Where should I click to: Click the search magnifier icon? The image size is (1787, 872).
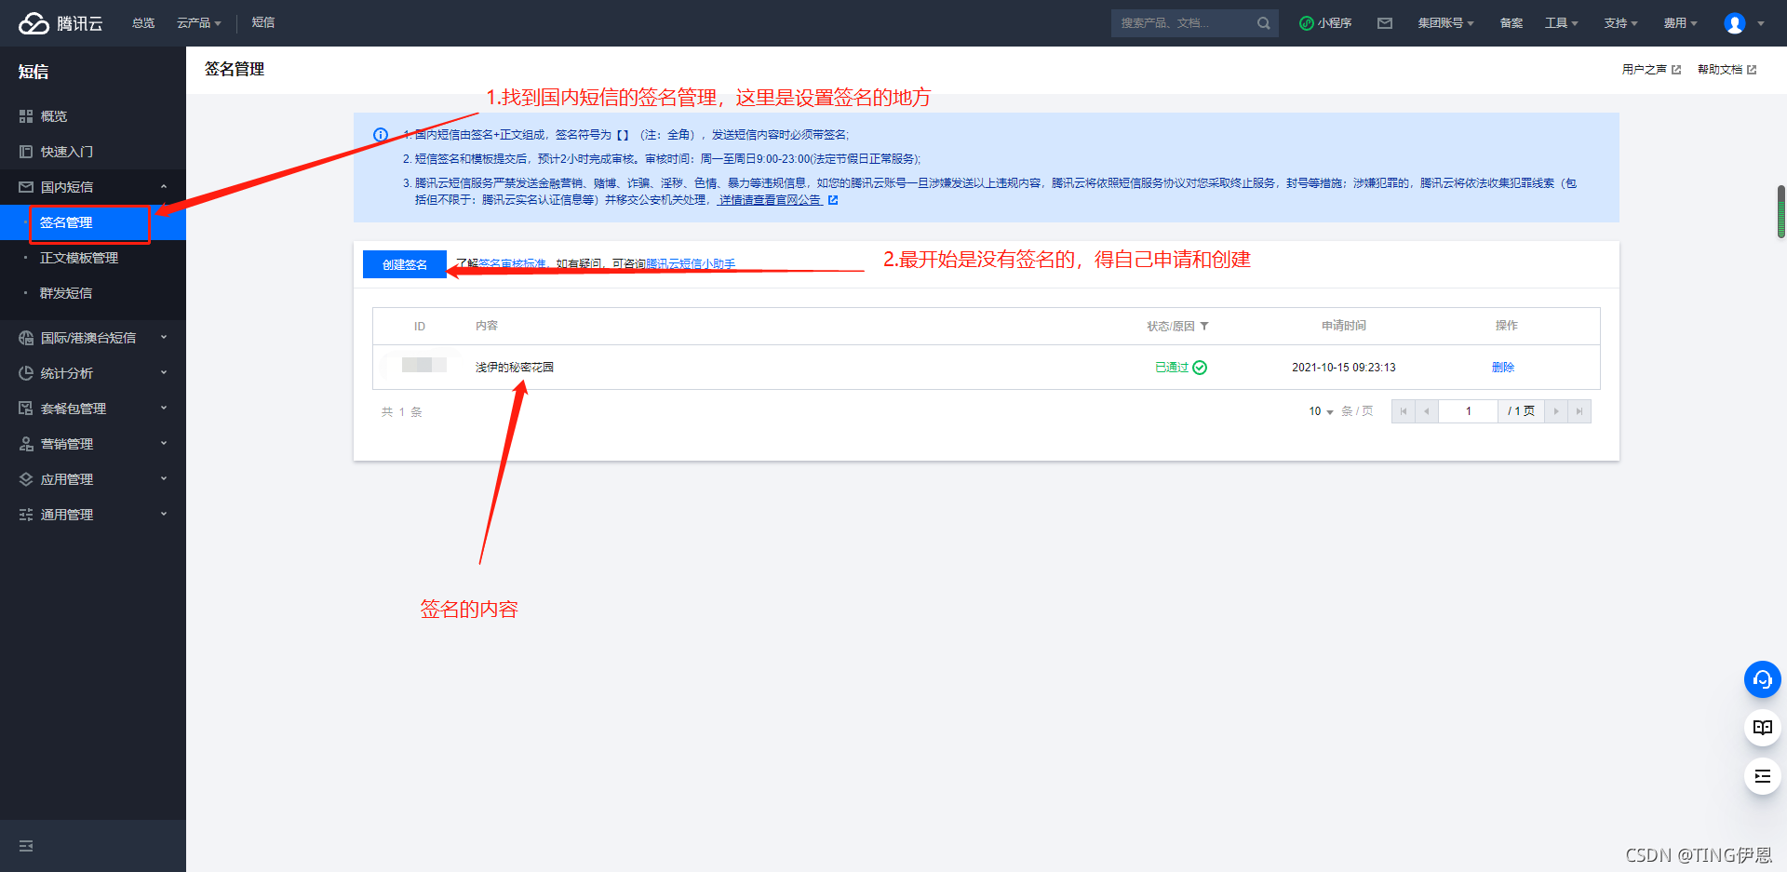[1263, 23]
